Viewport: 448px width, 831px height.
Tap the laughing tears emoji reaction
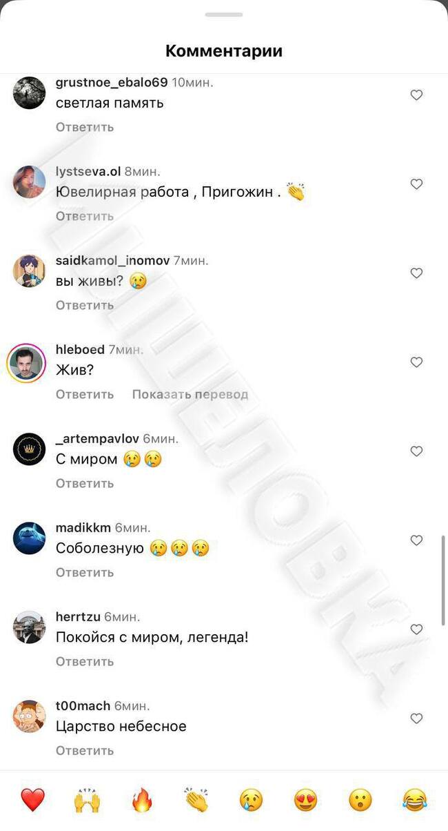point(415,800)
